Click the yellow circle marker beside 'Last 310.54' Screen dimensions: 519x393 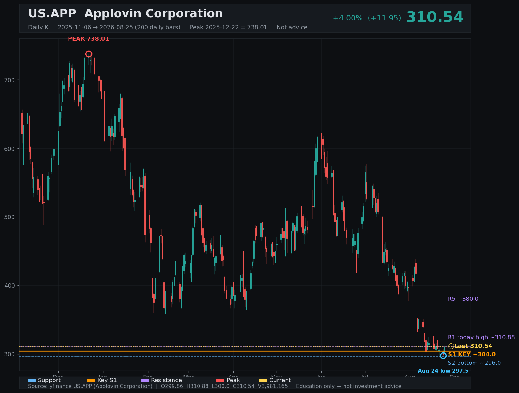451,346
